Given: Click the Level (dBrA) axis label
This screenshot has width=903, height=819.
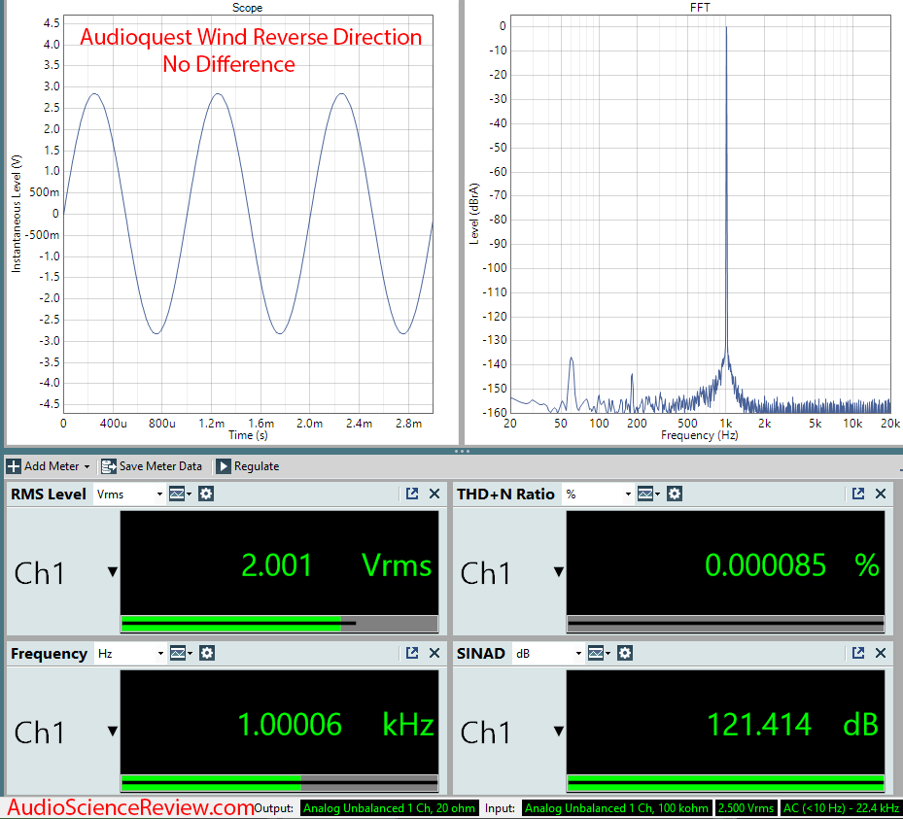Looking at the screenshot, I should [474, 214].
